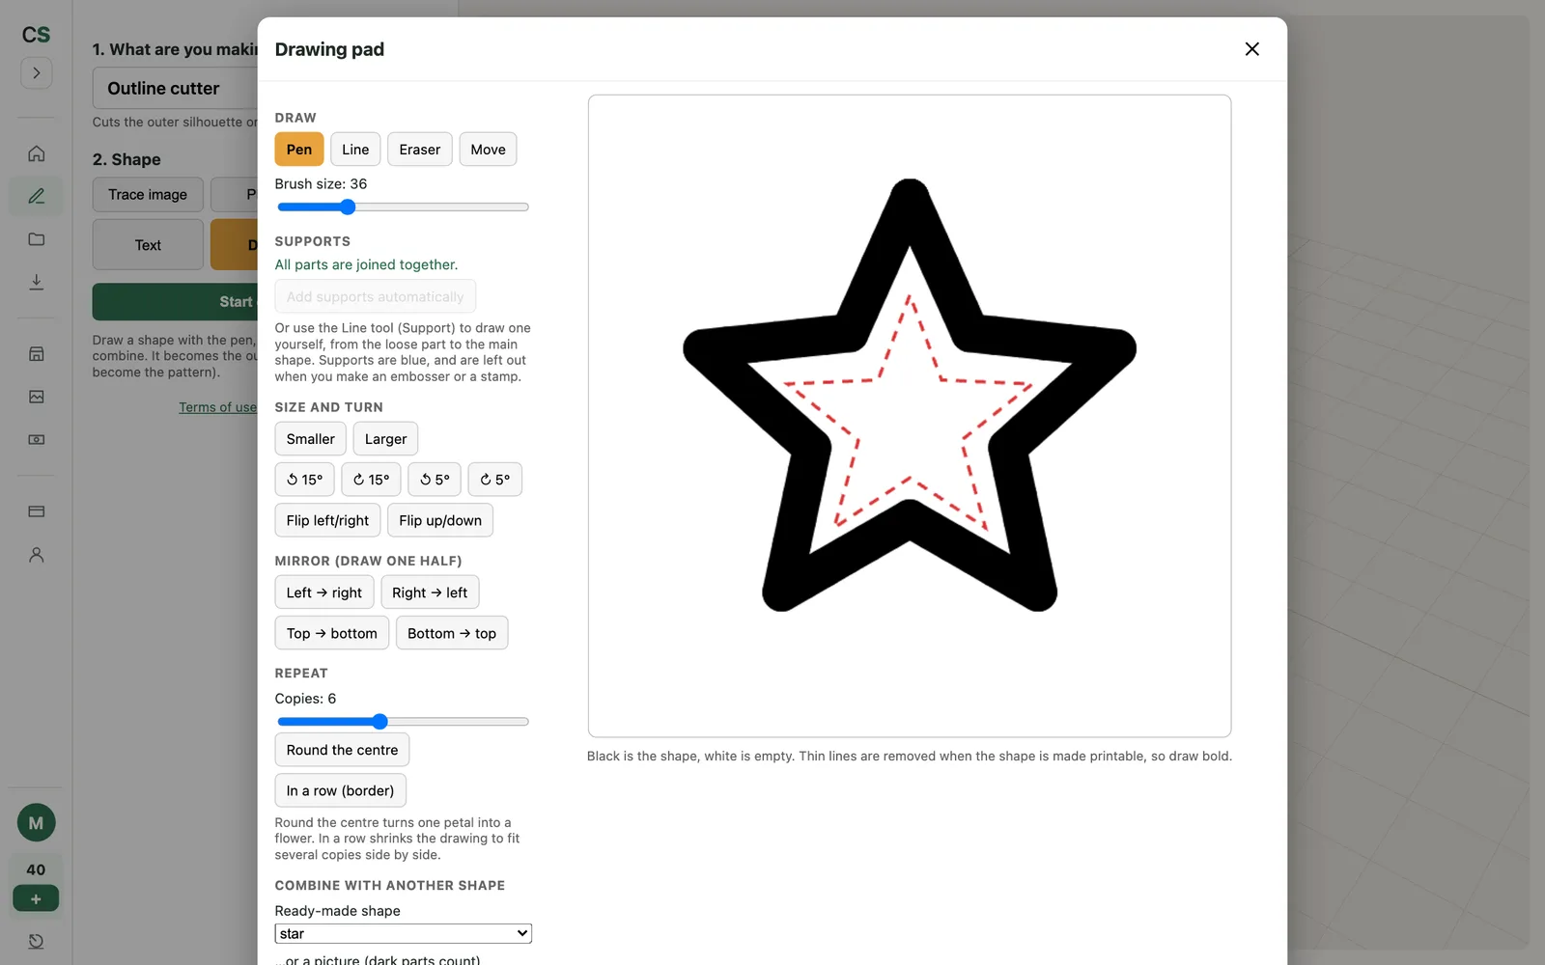The height and width of the screenshot is (965, 1545).
Task: Open the folder icon in the sidebar
Action: pos(36,239)
